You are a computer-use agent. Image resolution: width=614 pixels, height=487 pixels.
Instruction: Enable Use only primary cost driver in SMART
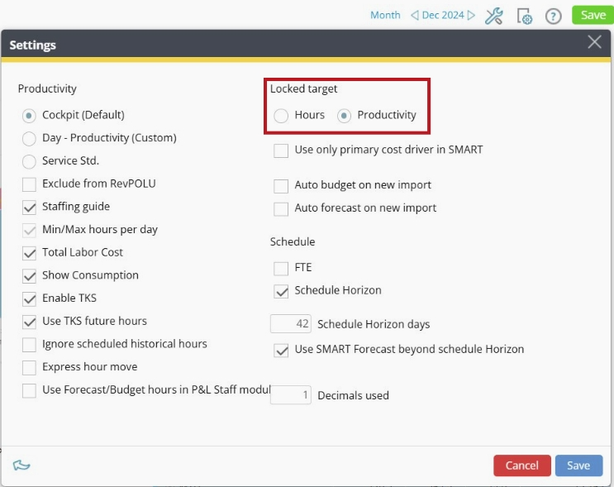281,150
